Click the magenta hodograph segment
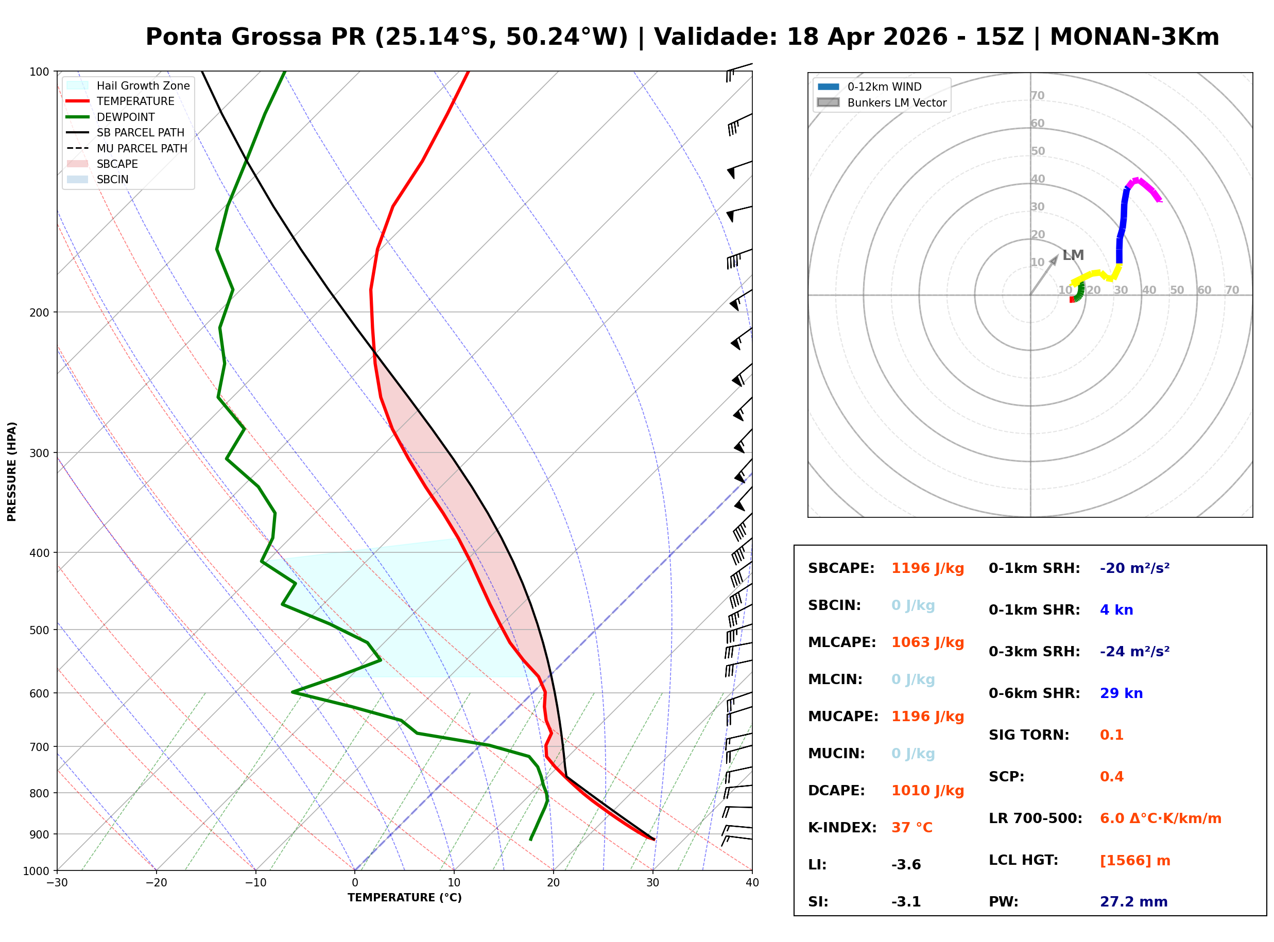 [x=1146, y=187]
